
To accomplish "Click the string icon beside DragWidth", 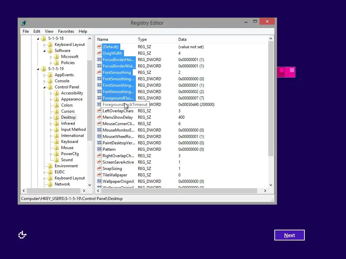I will point(99,53).
